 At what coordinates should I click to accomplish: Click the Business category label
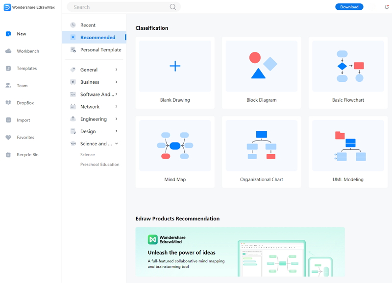(90, 82)
